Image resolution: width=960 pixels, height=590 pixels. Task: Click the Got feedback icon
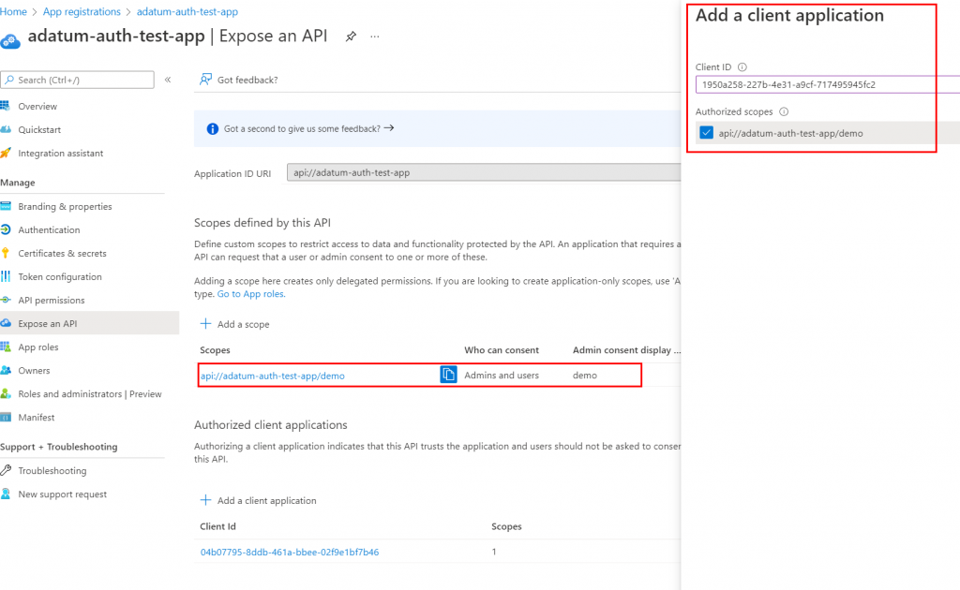(x=205, y=80)
